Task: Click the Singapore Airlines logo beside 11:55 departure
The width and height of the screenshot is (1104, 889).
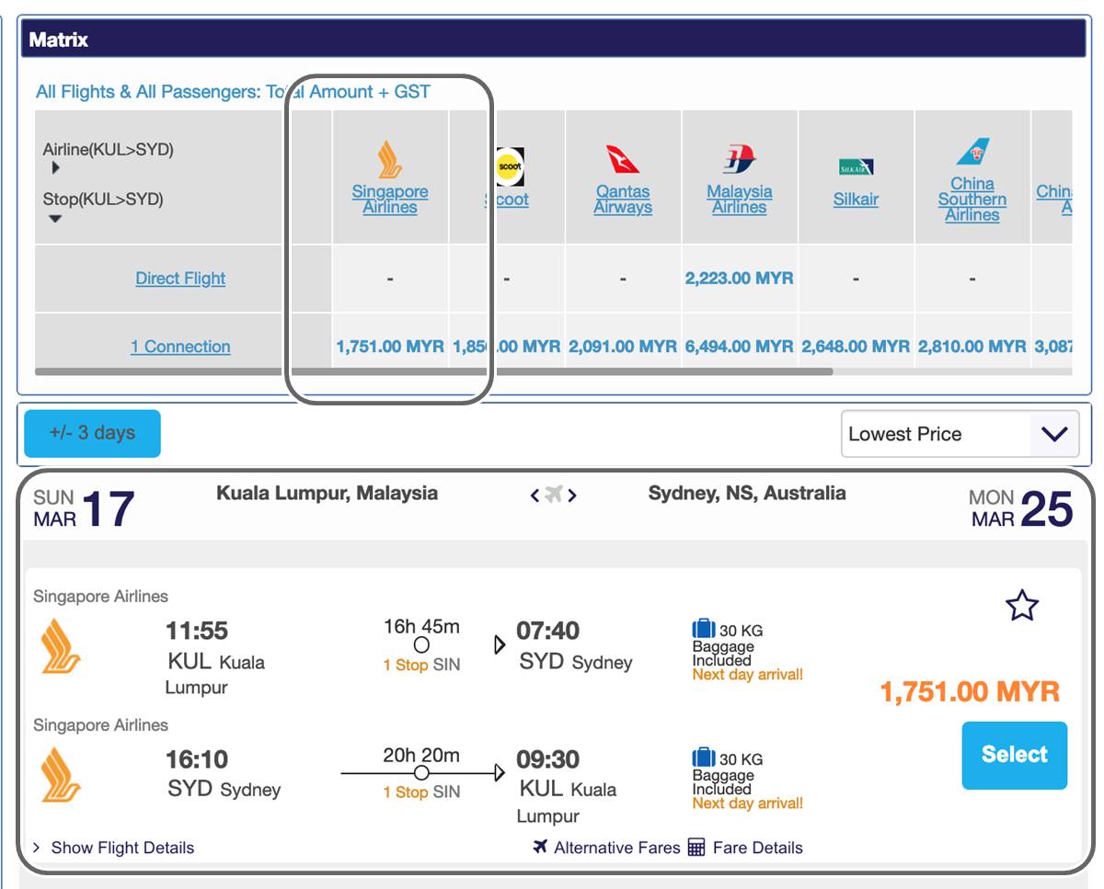Action: pyautogui.click(x=61, y=645)
